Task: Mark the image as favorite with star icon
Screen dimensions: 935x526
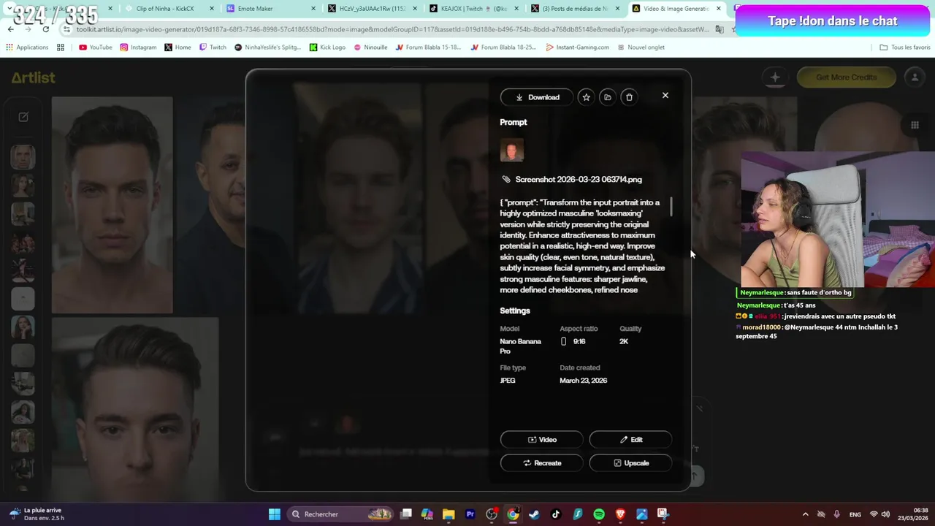Action: click(x=586, y=97)
